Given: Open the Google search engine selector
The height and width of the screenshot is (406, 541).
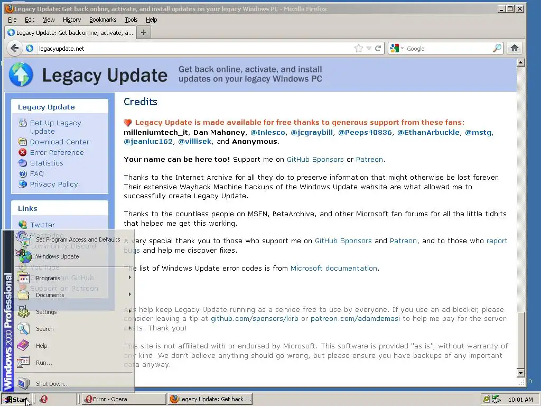Looking at the screenshot, I should (x=397, y=48).
